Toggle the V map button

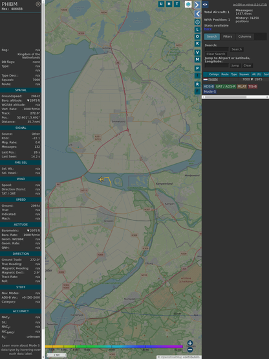pos(197,52)
